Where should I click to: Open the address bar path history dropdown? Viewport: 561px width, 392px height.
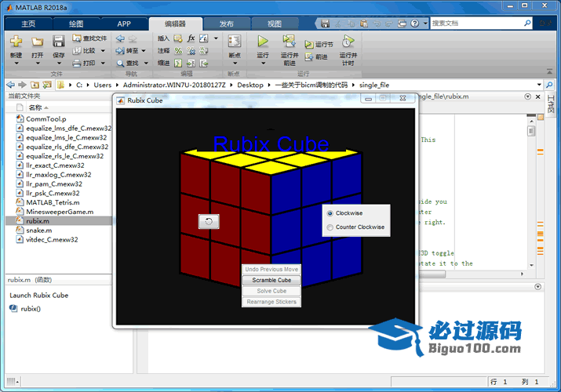pos(539,85)
